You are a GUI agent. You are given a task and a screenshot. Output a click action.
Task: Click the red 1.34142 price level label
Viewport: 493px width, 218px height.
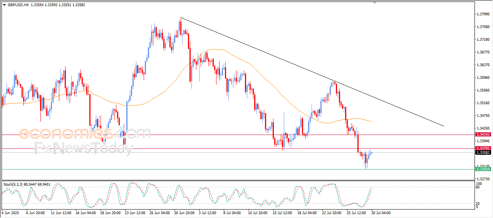tap(483, 135)
